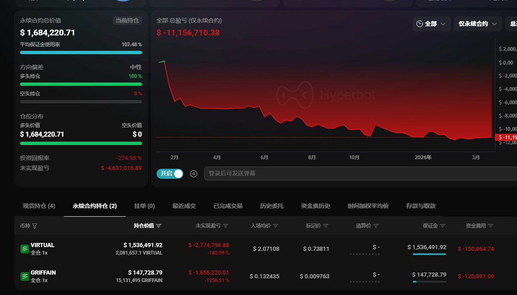
Task: Click VIRTUAL mark price $ 0.73811
Action: (316, 249)
